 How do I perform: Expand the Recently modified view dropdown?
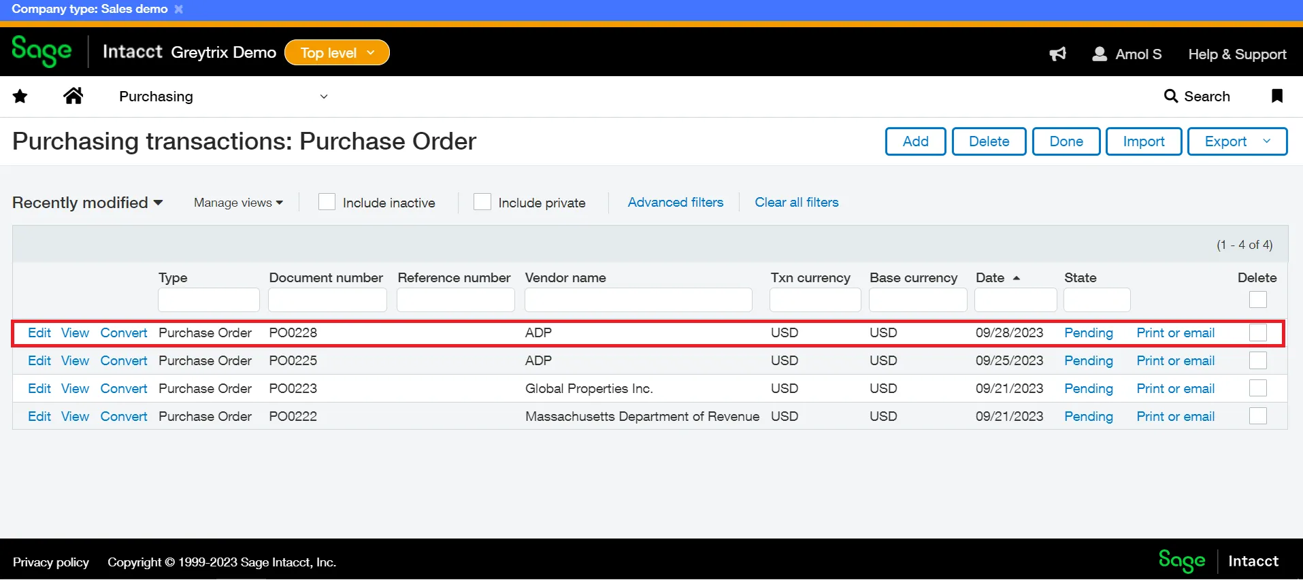[x=88, y=203]
